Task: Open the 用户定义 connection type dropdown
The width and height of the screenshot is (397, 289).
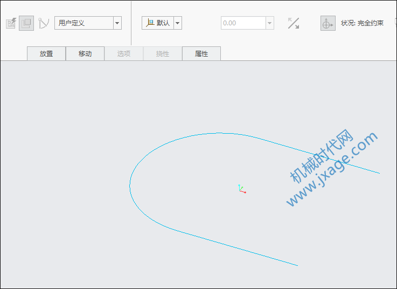Action: coord(117,23)
